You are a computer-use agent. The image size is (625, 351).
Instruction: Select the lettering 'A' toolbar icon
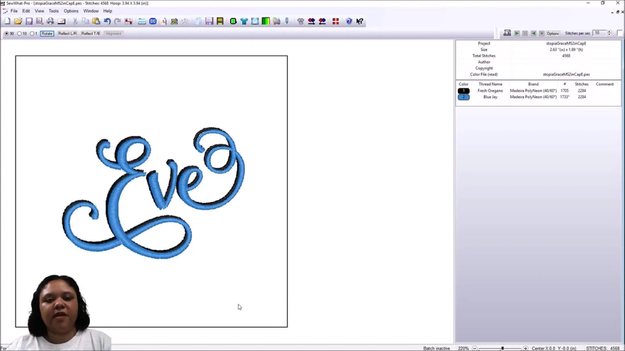coord(163,21)
